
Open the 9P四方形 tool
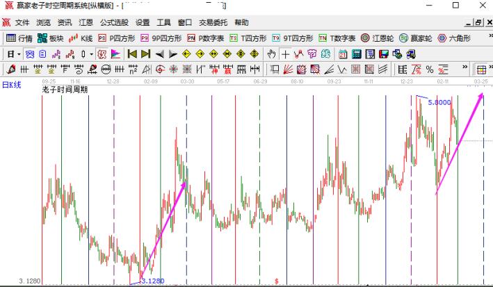click(x=161, y=38)
